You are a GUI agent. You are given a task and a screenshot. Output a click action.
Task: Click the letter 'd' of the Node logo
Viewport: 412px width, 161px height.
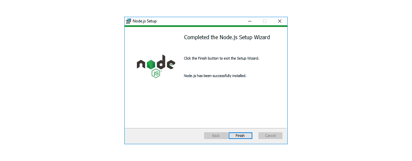(161, 63)
